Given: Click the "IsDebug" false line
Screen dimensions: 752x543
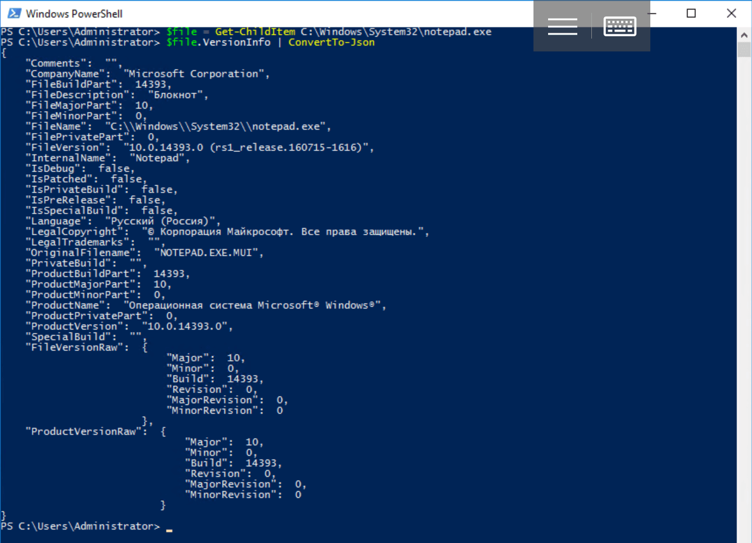Looking at the screenshot, I should point(79,168).
